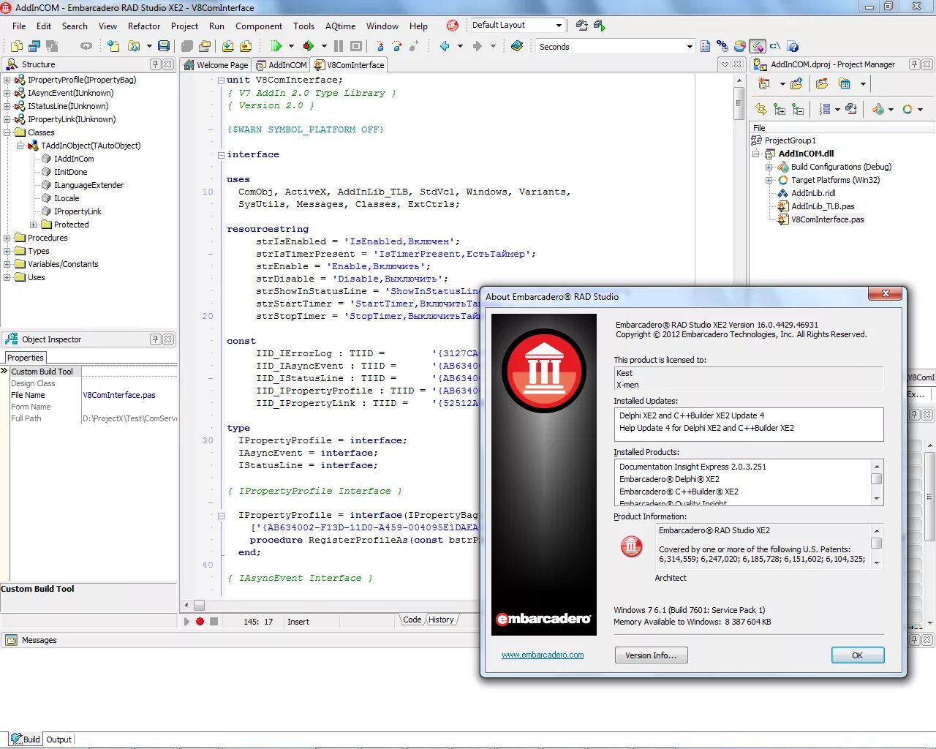Click the back navigation blue arrow icon
Screen dimensions: 936x749
[445, 46]
